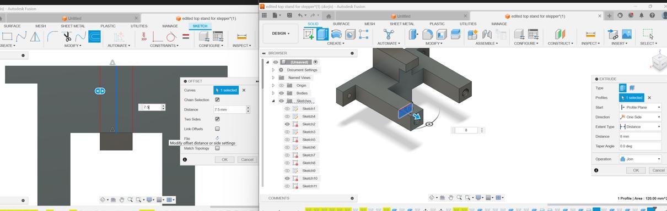Select the Rectangle sketch tool in left window
The image size is (667, 211).
click(x=7, y=37)
